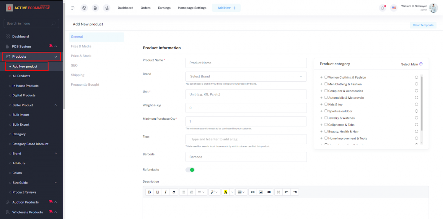The image size is (443, 219).
Task: Open the globe icon in the top toolbar
Action: point(84,8)
